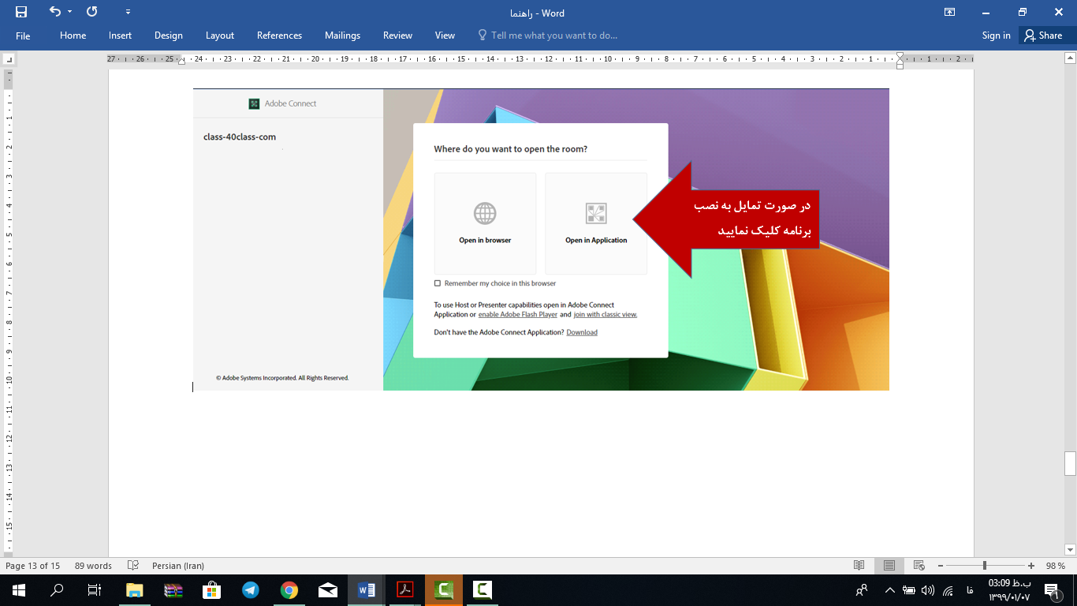
Task: Open word count via 89 words
Action: click(93, 566)
